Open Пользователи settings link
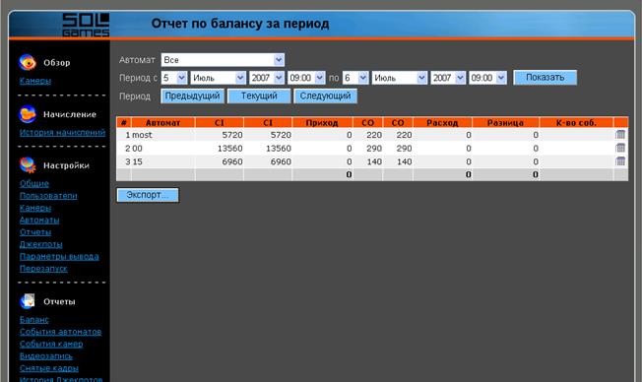Image resolution: width=642 pixels, height=382 pixels. coord(48,196)
